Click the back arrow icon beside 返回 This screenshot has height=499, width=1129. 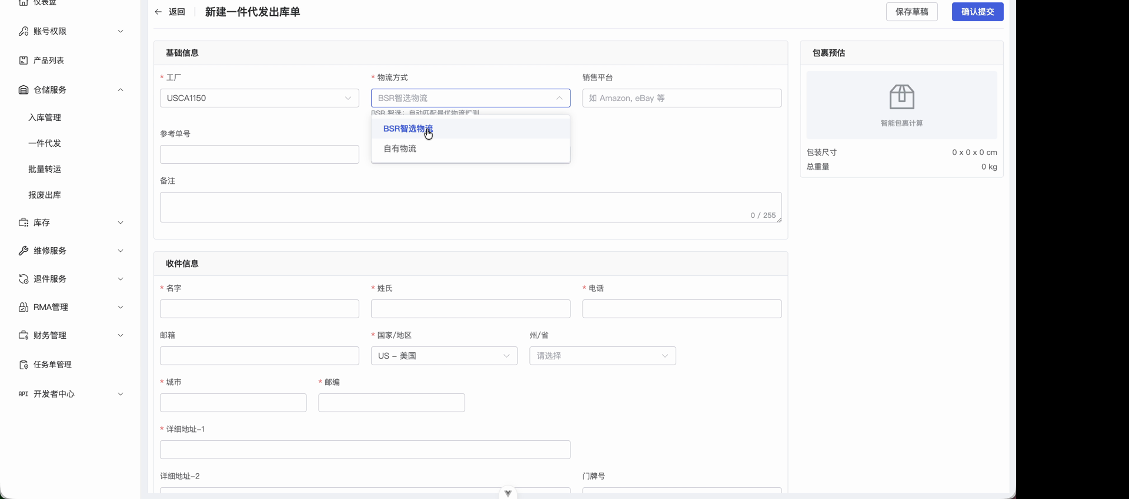158,12
